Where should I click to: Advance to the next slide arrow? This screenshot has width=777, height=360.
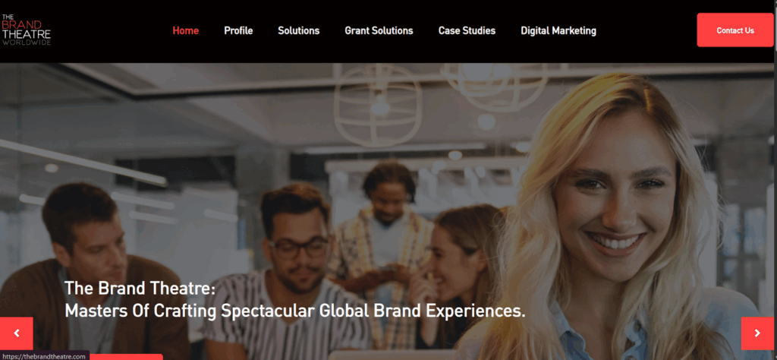(757, 333)
